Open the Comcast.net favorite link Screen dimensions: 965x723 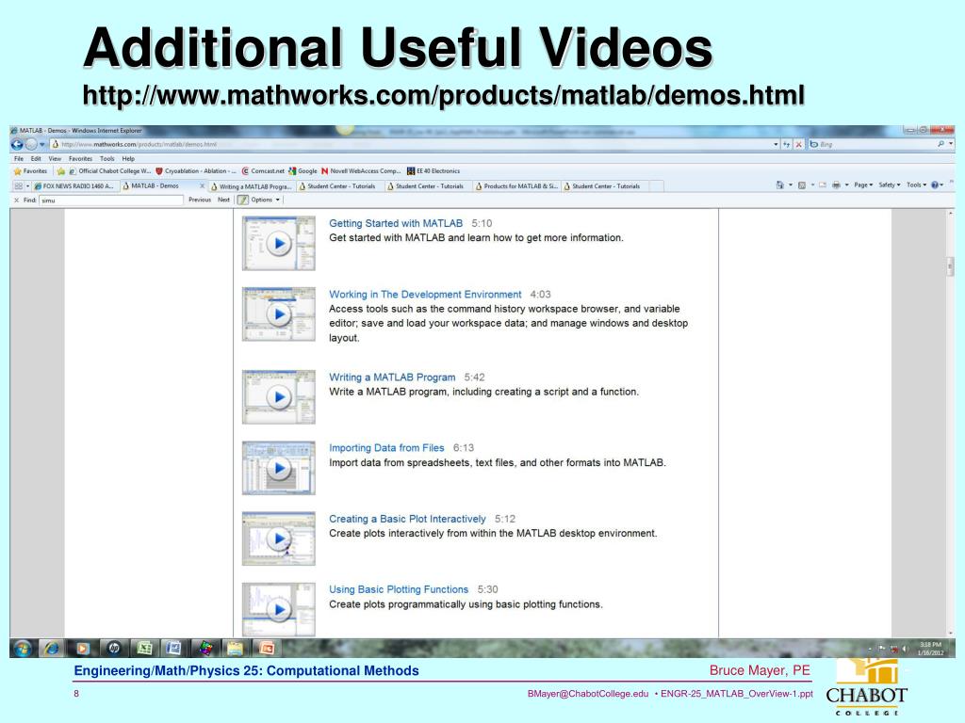pyautogui.click(x=263, y=171)
